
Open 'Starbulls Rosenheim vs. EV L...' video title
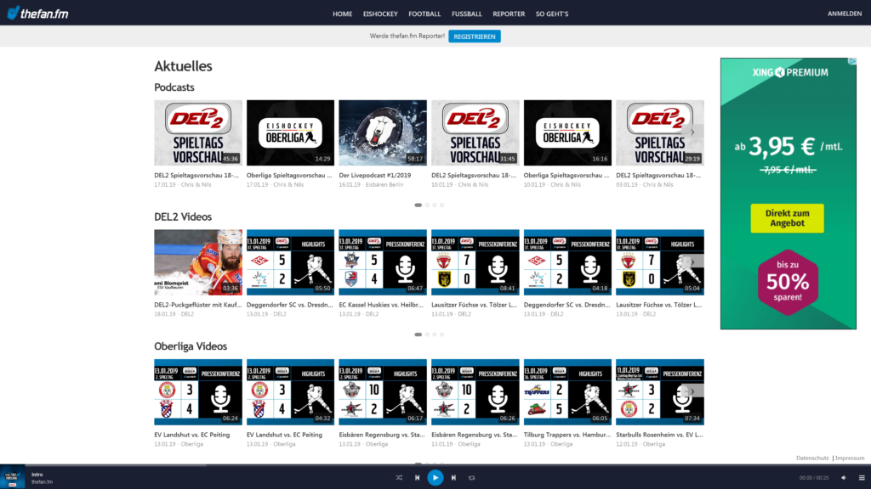click(659, 435)
